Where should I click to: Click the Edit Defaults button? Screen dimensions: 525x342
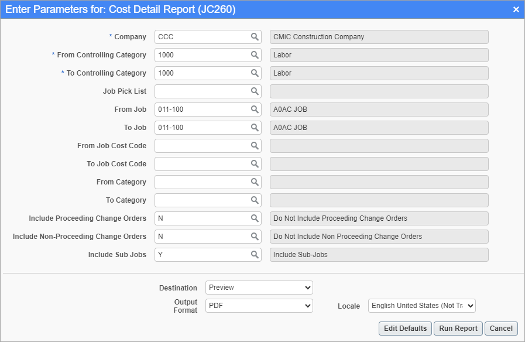[406, 329]
